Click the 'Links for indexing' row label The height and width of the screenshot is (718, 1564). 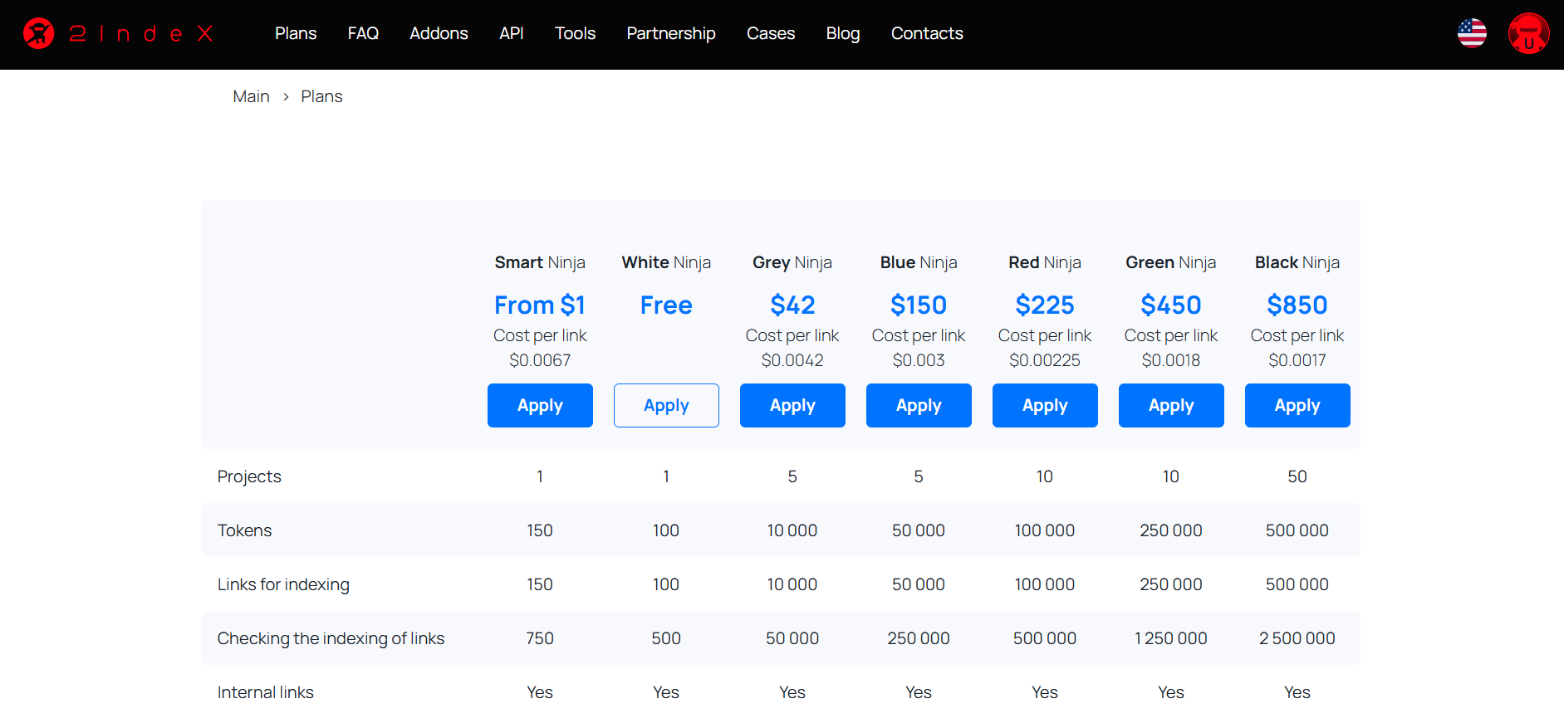pyautogui.click(x=283, y=584)
